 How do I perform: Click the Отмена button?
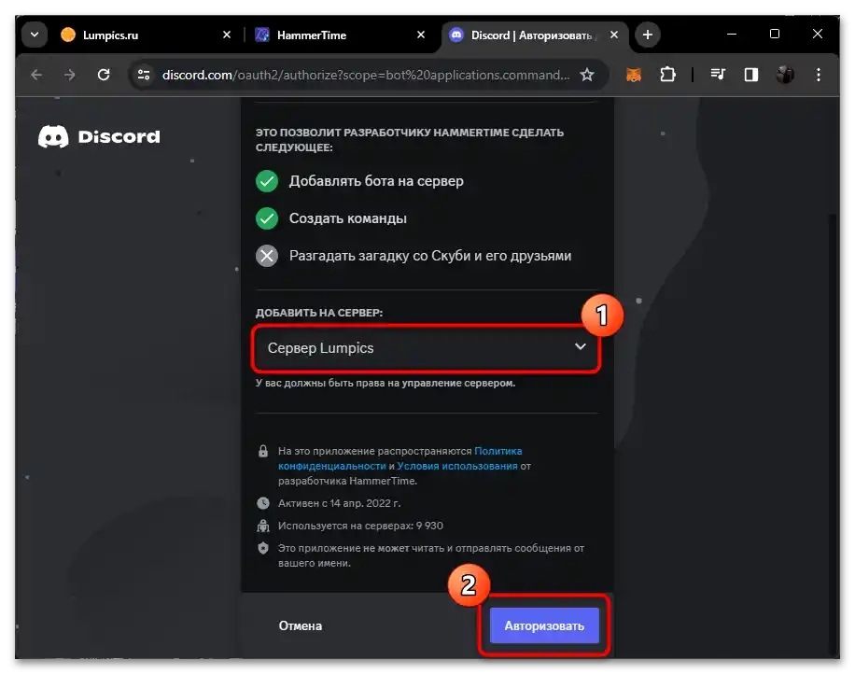tap(301, 625)
